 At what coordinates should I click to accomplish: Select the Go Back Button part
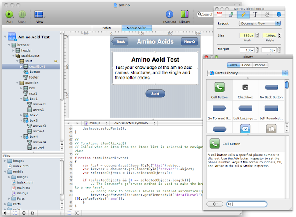(x=271, y=90)
